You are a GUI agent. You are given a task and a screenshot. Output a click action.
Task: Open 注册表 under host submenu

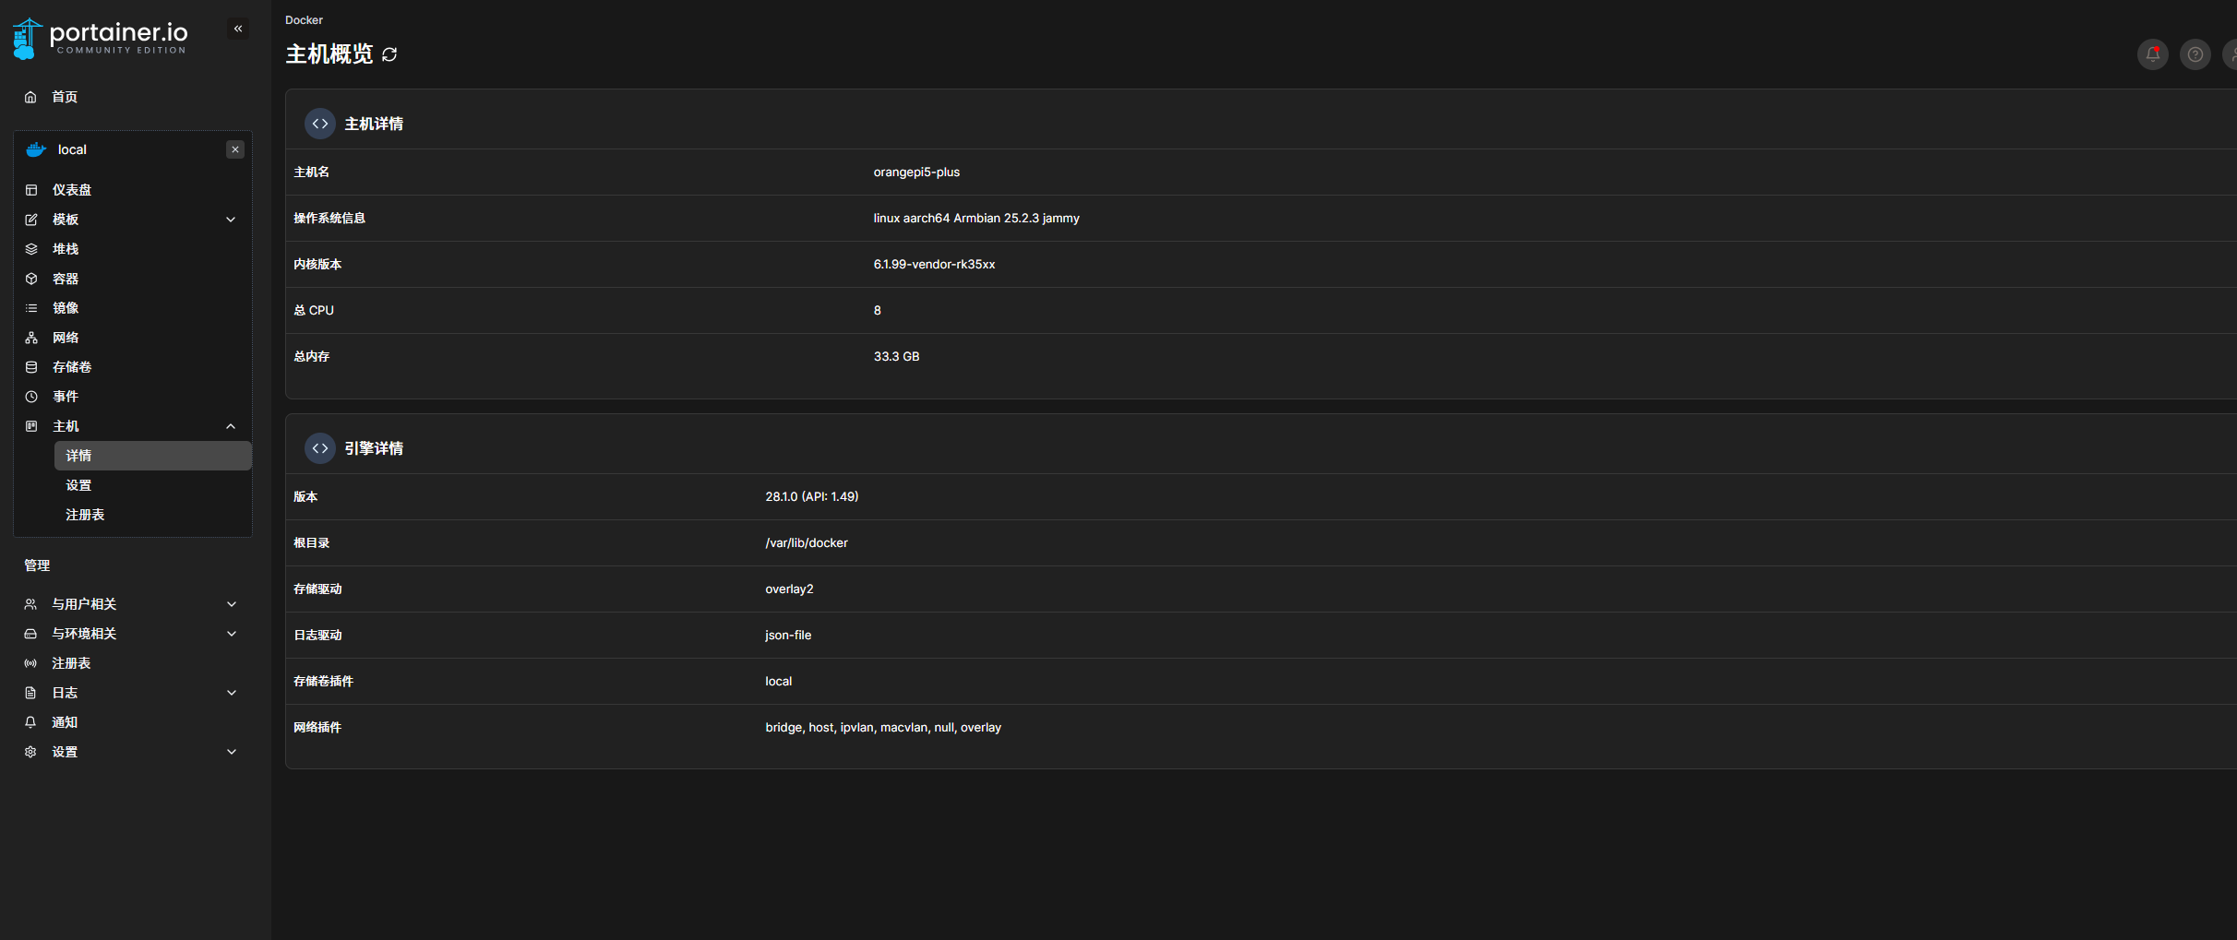pos(85,515)
